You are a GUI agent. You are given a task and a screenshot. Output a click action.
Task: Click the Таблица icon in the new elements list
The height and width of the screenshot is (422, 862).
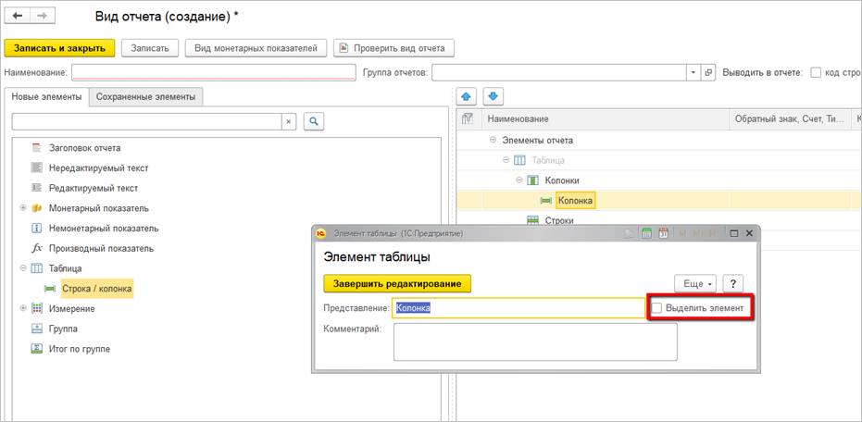pos(37,268)
